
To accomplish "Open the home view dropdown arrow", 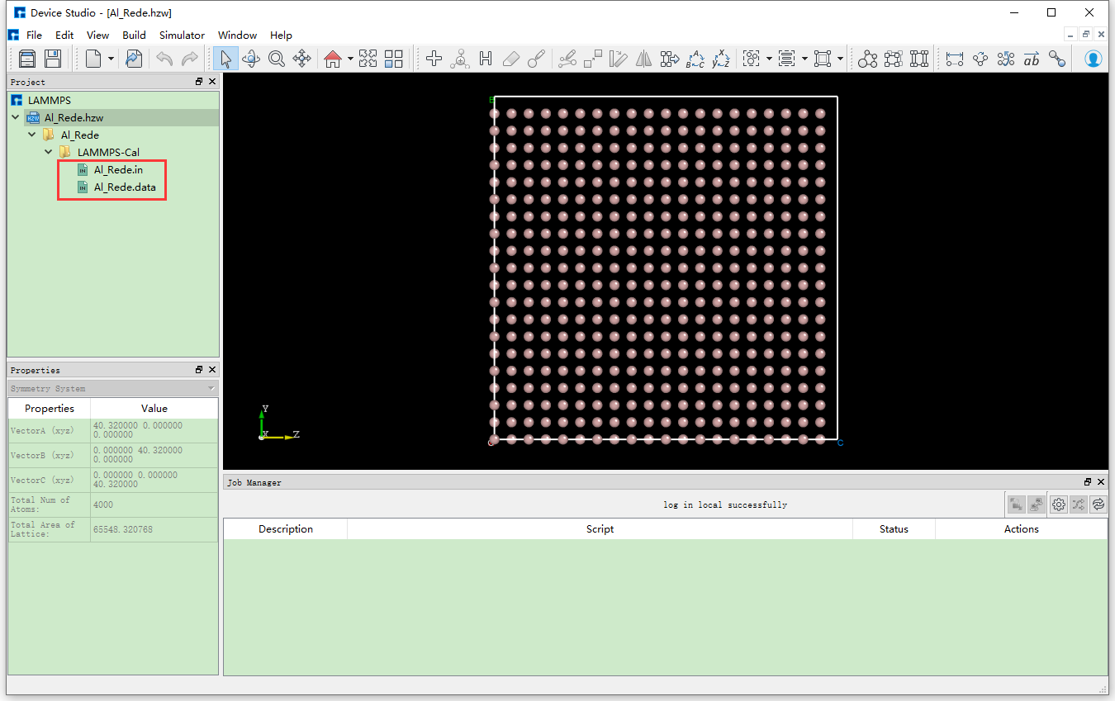I will click(x=350, y=59).
